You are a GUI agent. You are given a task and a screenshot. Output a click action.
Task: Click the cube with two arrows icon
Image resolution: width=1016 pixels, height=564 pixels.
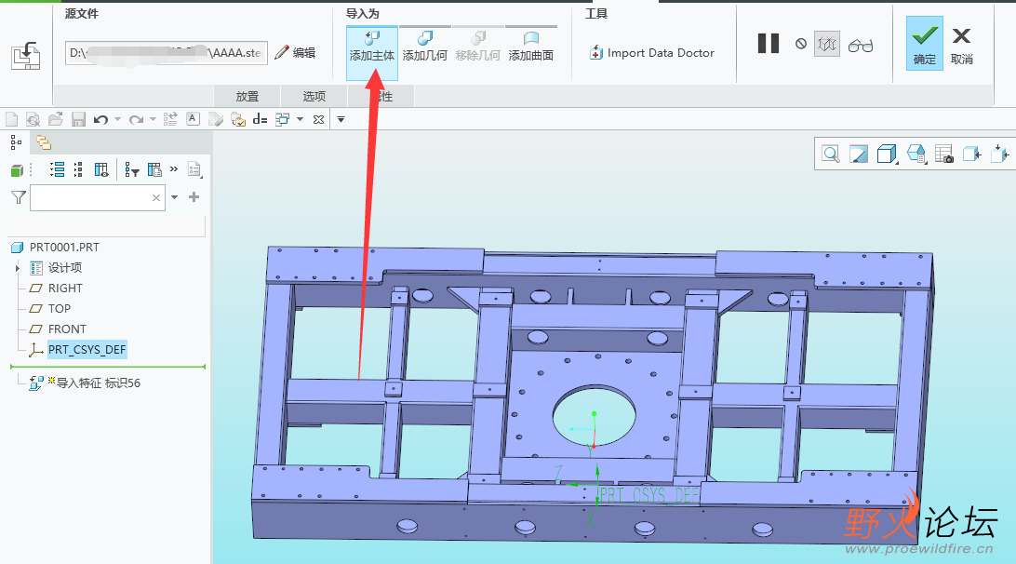[x=1000, y=154]
